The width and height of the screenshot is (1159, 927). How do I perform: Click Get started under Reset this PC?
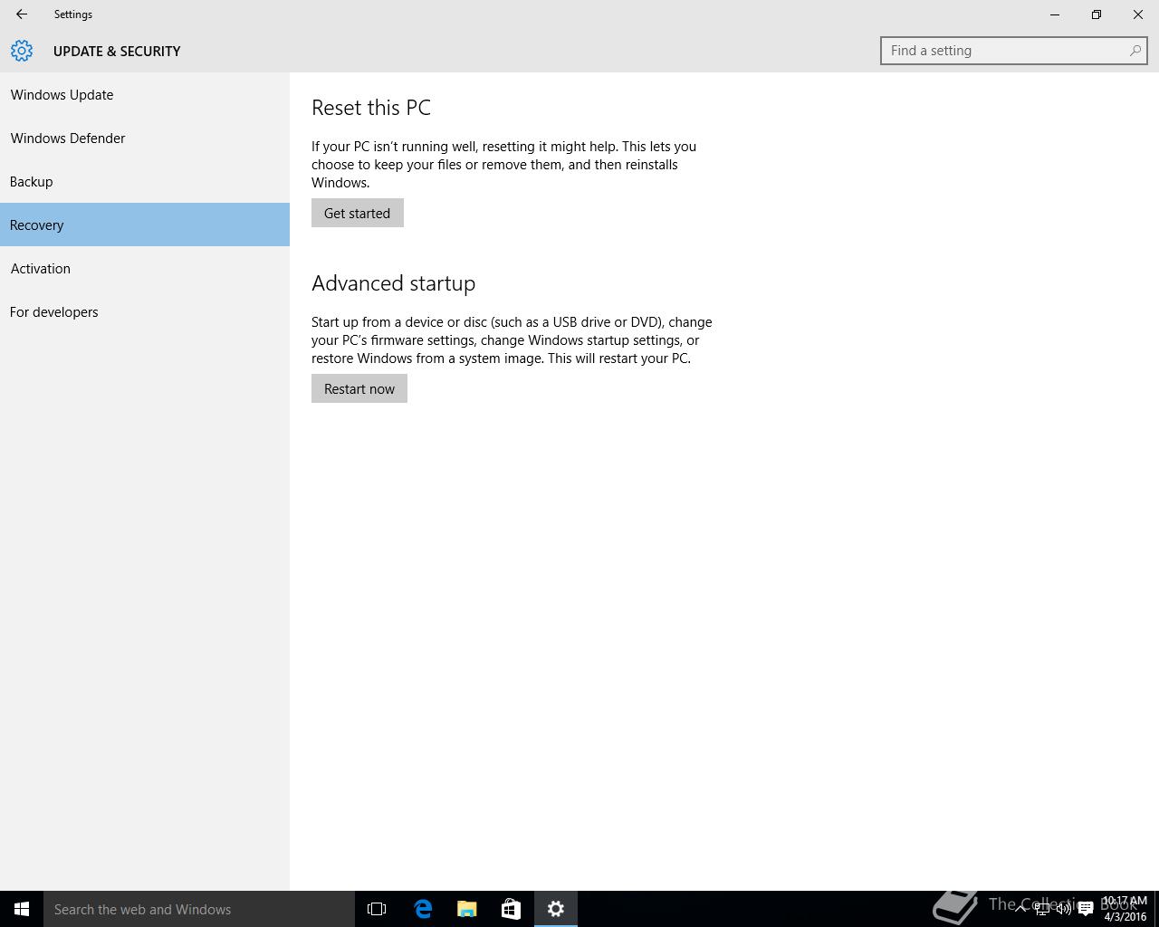click(358, 213)
